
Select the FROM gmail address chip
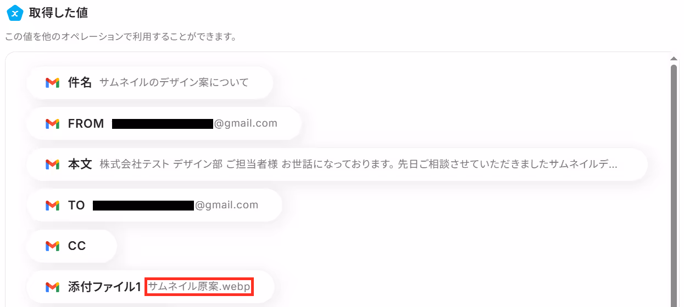(x=164, y=124)
